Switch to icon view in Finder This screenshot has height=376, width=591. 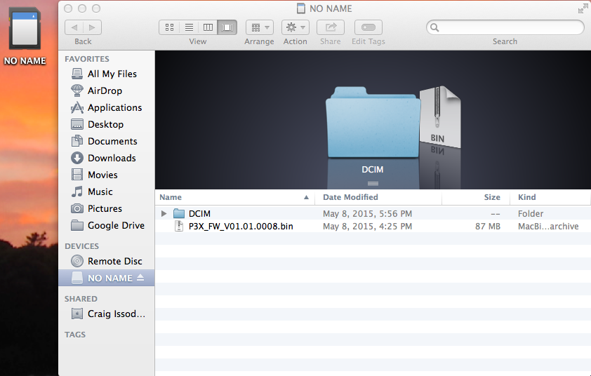(x=169, y=27)
